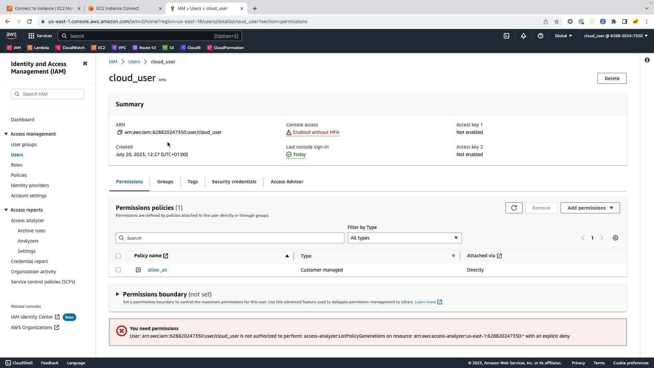
Task: Click the Delete user button
Action: click(x=612, y=78)
